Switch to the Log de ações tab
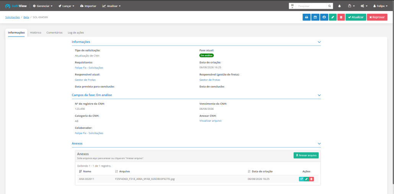 (76, 32)
